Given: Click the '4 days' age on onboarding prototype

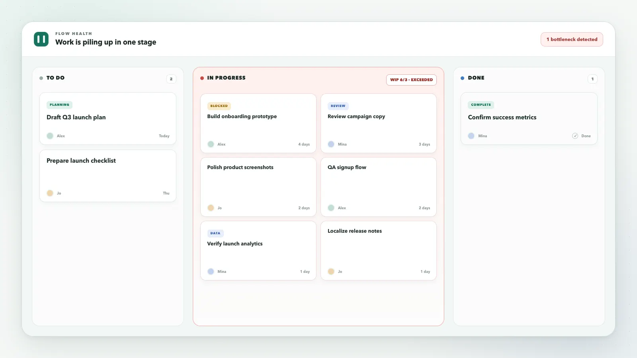Looking at the screenshot, I should tap(304, 144).
